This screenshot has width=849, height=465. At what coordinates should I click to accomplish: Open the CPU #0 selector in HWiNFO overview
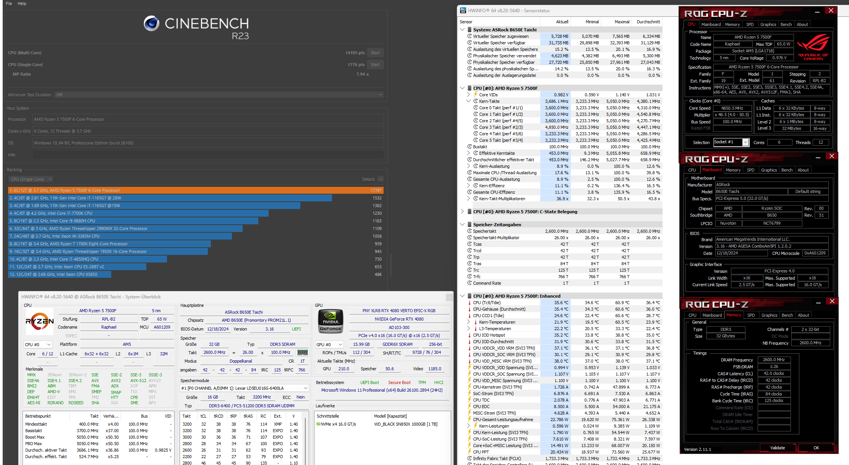[38, 344]
